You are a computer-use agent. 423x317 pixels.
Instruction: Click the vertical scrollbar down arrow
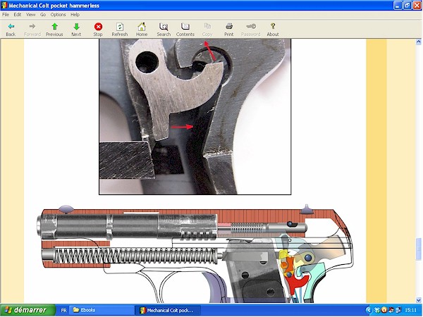pos(418,300)
